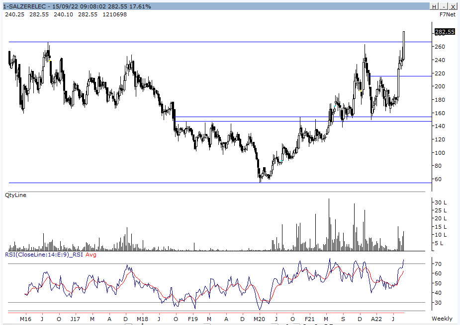Image resolution: width=460 pixels, height=325 pixels.
Task: Click the RSI(CloseLine:14:E:9)_RSI indicator label
Action: coord(44,255)
